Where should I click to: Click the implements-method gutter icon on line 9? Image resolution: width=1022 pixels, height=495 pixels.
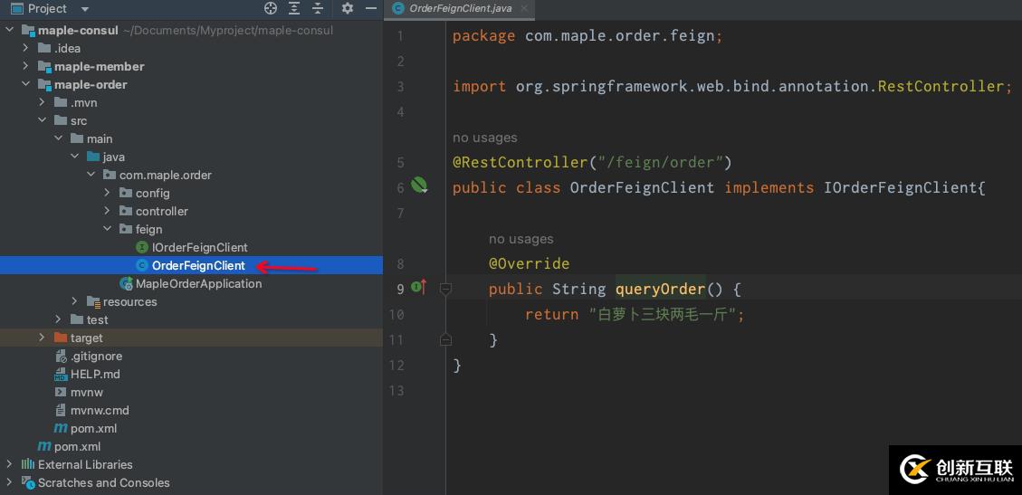(x=419, y=288)
